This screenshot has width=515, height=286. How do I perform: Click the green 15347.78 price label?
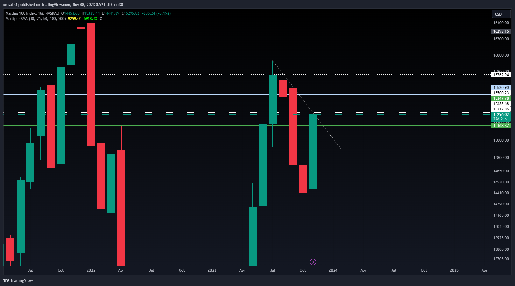[501, 98]
